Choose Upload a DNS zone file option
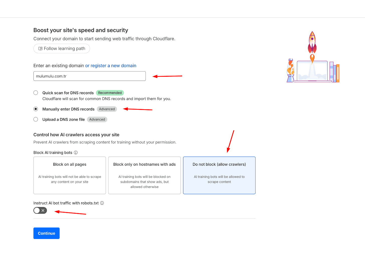The image size is (365, 270). coord(36,119)
